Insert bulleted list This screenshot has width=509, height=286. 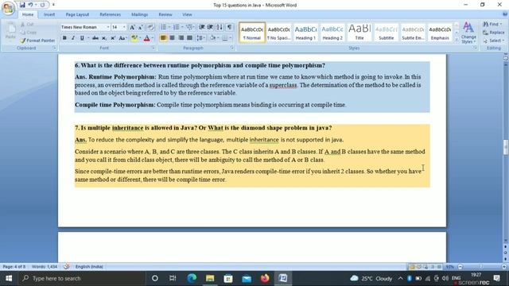(163, 27)
